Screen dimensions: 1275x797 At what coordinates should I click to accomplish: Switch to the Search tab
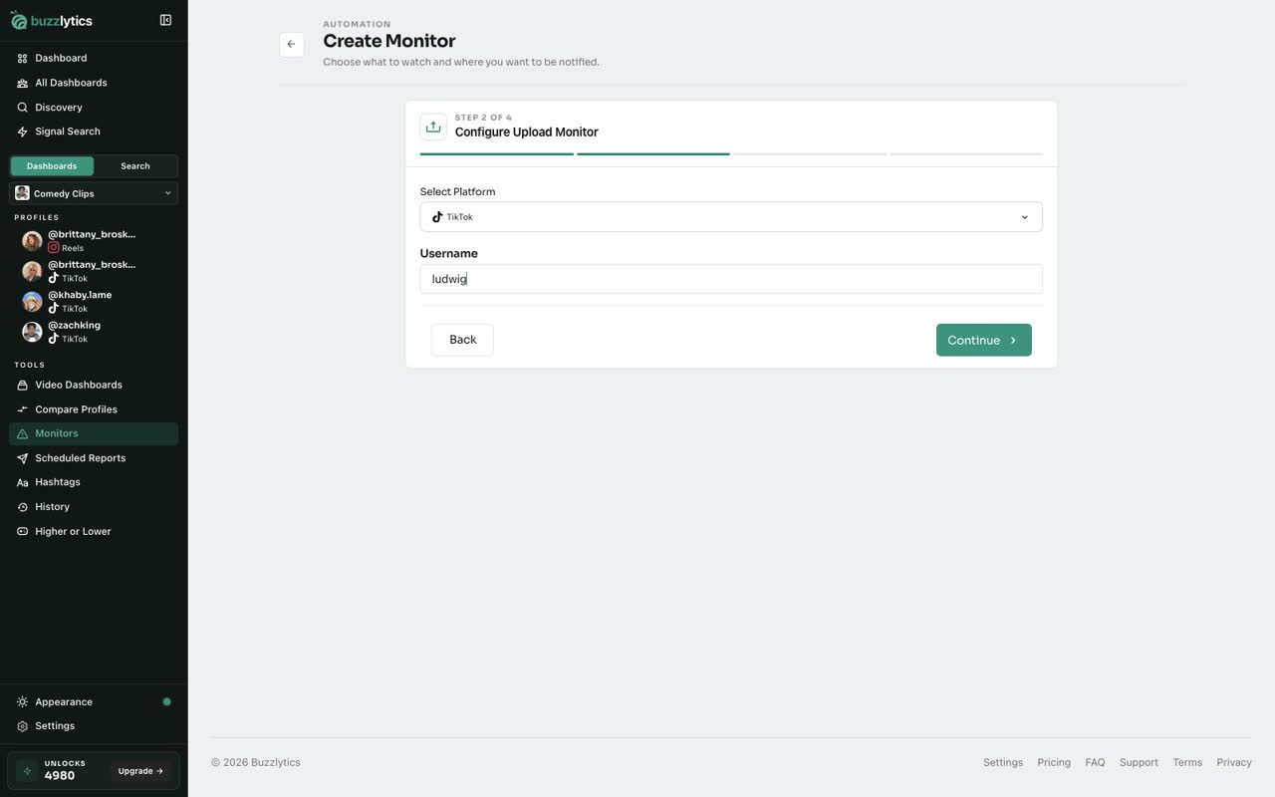pyautogui.click(x=135, y=166)
